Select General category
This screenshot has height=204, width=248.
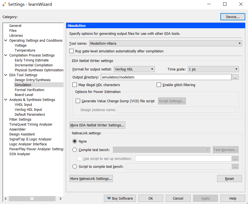15,25
